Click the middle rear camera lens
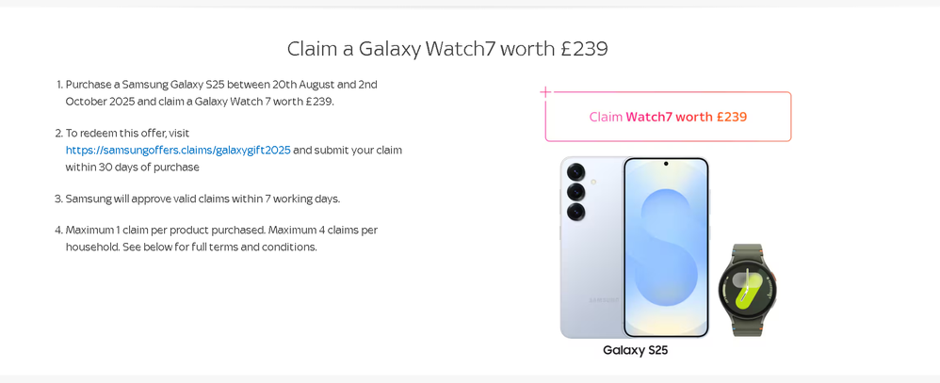The height and width of the screenshot is (383, 940). click(575, 191)
